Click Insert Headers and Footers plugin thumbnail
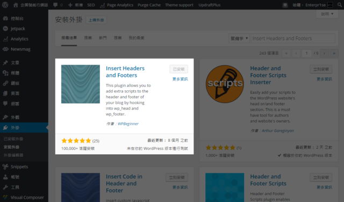The height and width of the screenshot is (202, 344). (x=81, y=84)
